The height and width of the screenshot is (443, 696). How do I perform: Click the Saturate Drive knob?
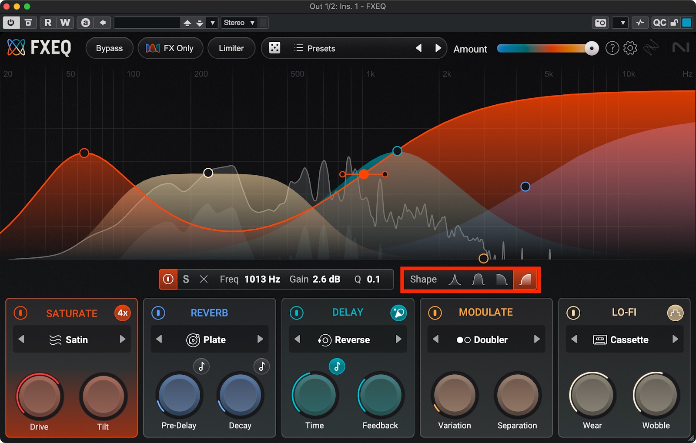click(x=40, y=396)
